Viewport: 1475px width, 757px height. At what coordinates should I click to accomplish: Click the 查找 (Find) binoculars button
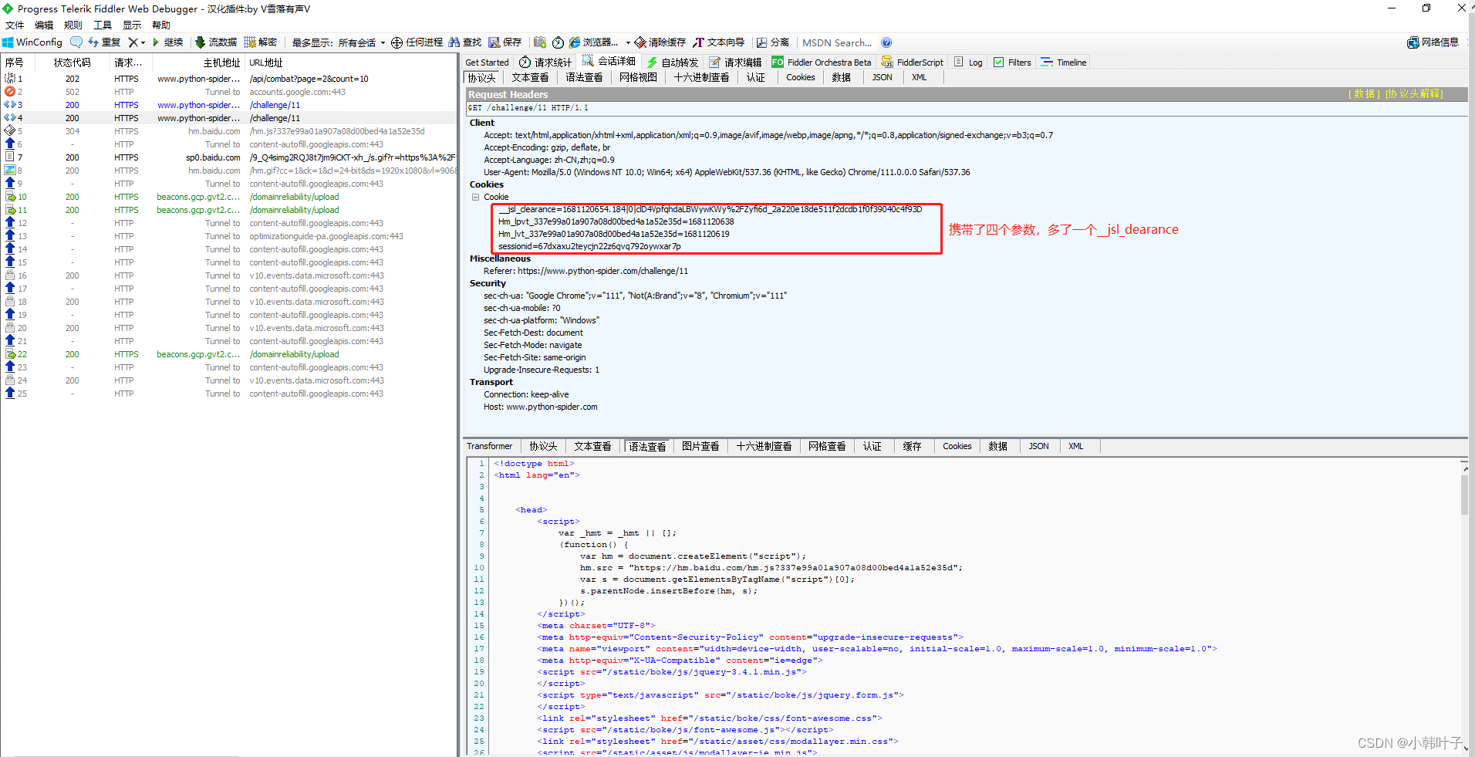tap(465, 42)
